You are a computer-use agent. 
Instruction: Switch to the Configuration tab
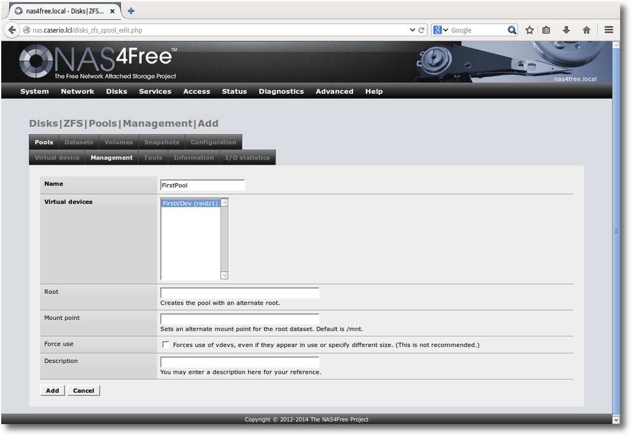(x=213, y=142)
